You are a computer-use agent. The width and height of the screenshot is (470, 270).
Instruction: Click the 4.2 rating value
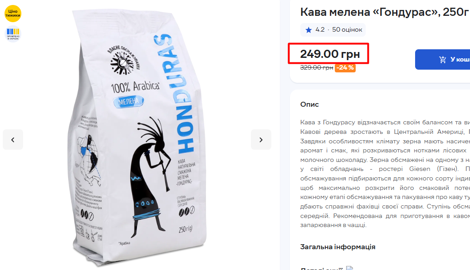[x=320, y=29]
